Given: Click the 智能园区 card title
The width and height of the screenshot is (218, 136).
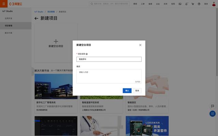Looking at the screenshot, I should [132, 102].
